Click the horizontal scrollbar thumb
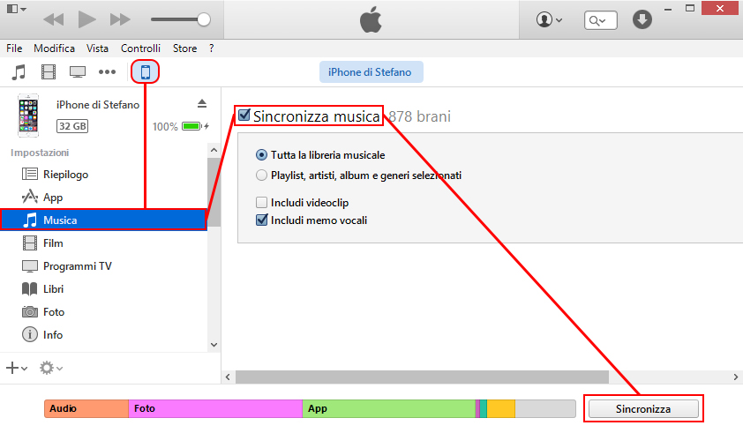This screenshot has width=743, height=433. (x=422, y=377)
